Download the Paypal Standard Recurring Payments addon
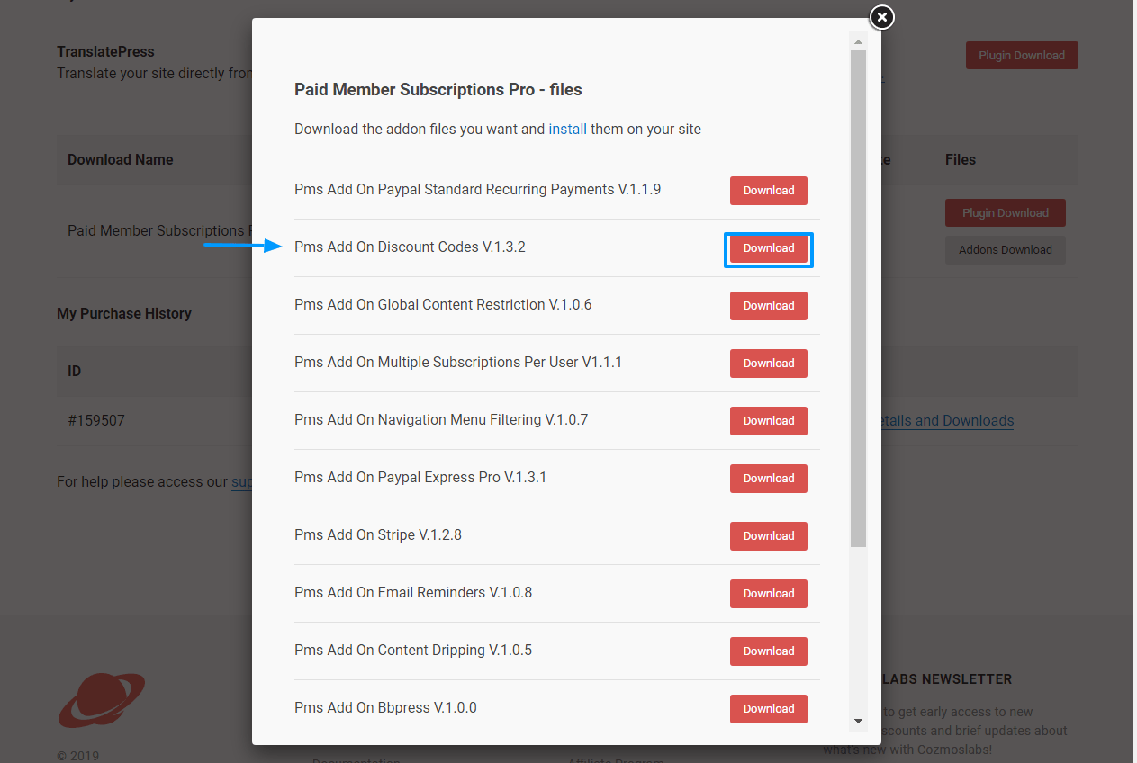The height and width of the screenshot is (763, 1137). point(768,191)
